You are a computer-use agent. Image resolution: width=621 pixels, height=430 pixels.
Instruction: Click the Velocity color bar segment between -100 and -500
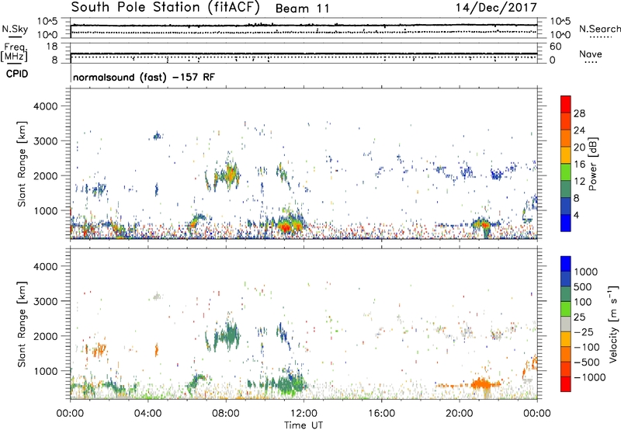coord(566,354)
